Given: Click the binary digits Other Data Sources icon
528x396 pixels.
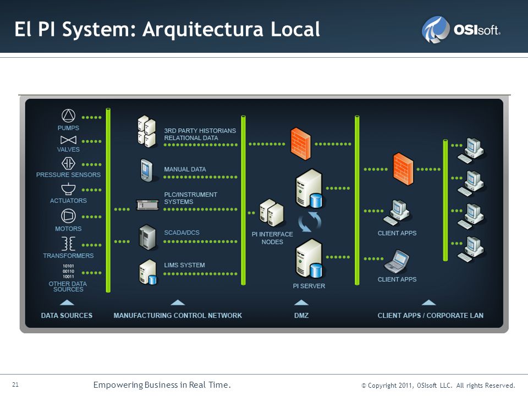Looking at the screenshot, I should 68,271.
